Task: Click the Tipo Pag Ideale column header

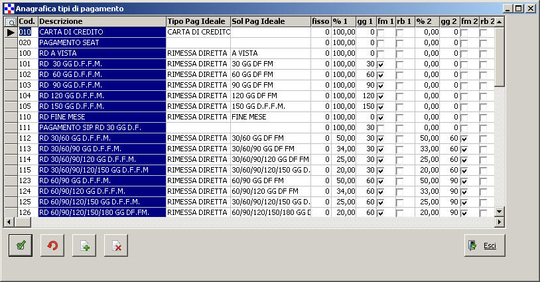Action: point(197,22)
